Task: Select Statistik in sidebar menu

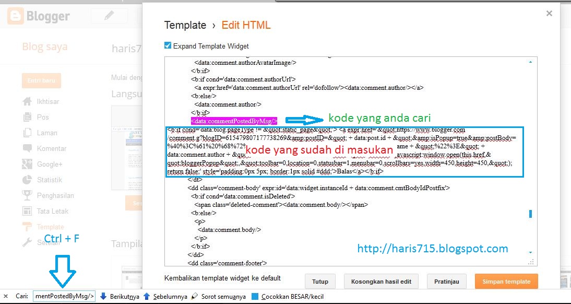Action: pyautogui.click(x=50, y=180)
